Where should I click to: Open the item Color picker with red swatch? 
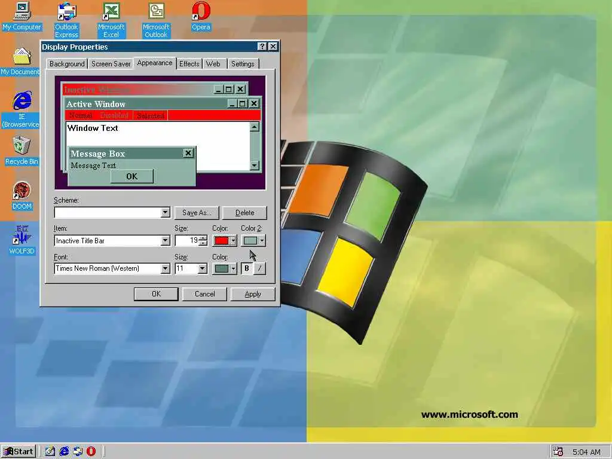(x=225, y=241)
